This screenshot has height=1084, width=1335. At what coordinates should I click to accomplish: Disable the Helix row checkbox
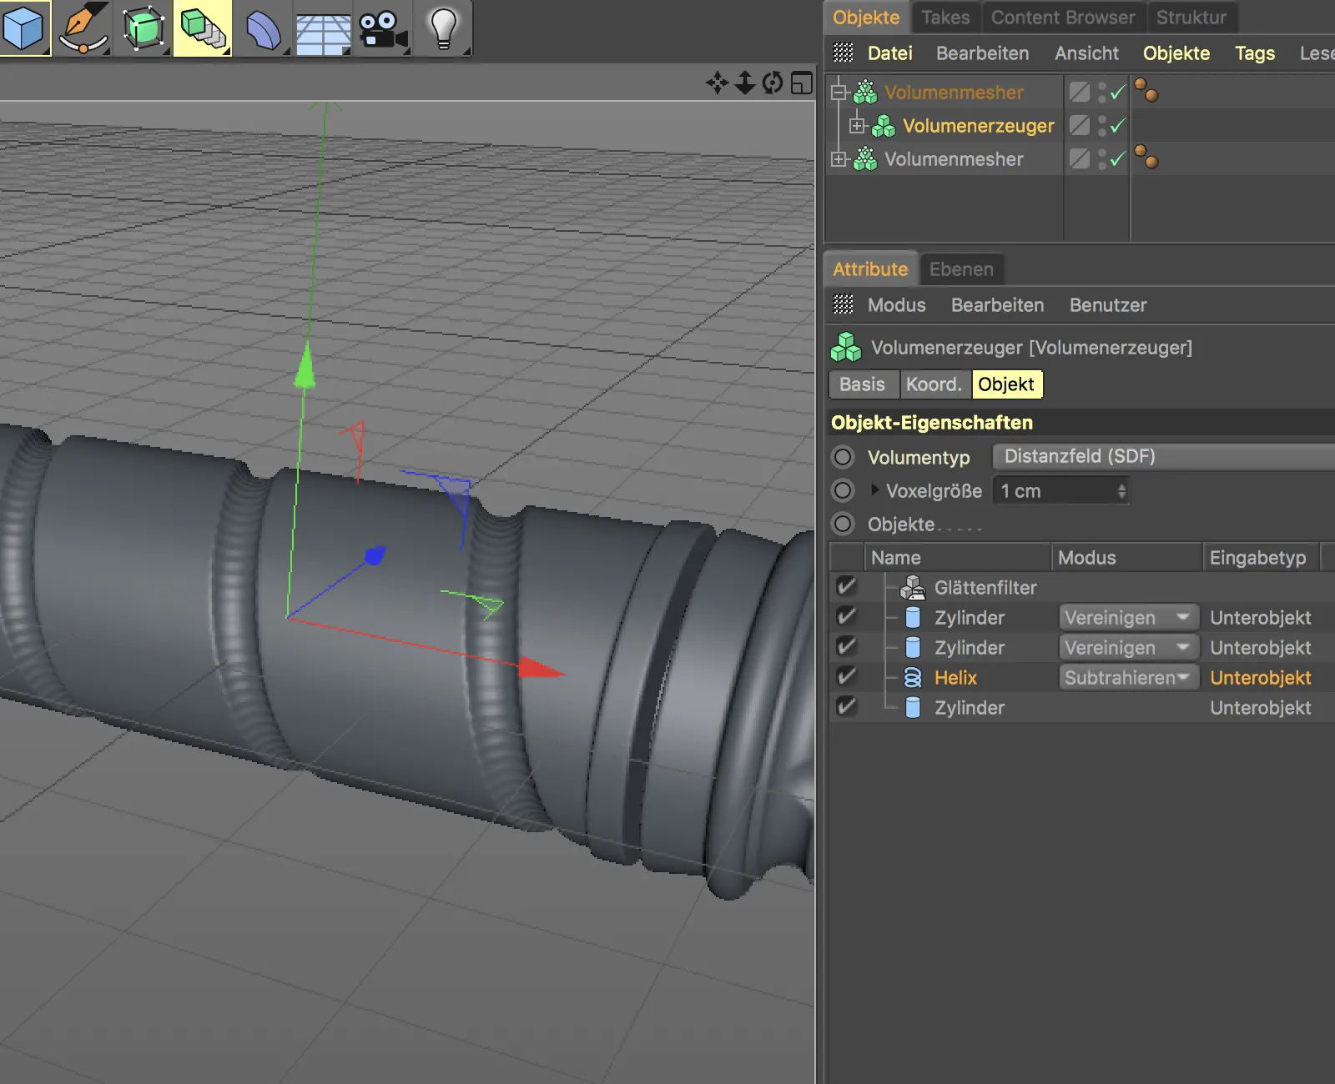point(846,677)
